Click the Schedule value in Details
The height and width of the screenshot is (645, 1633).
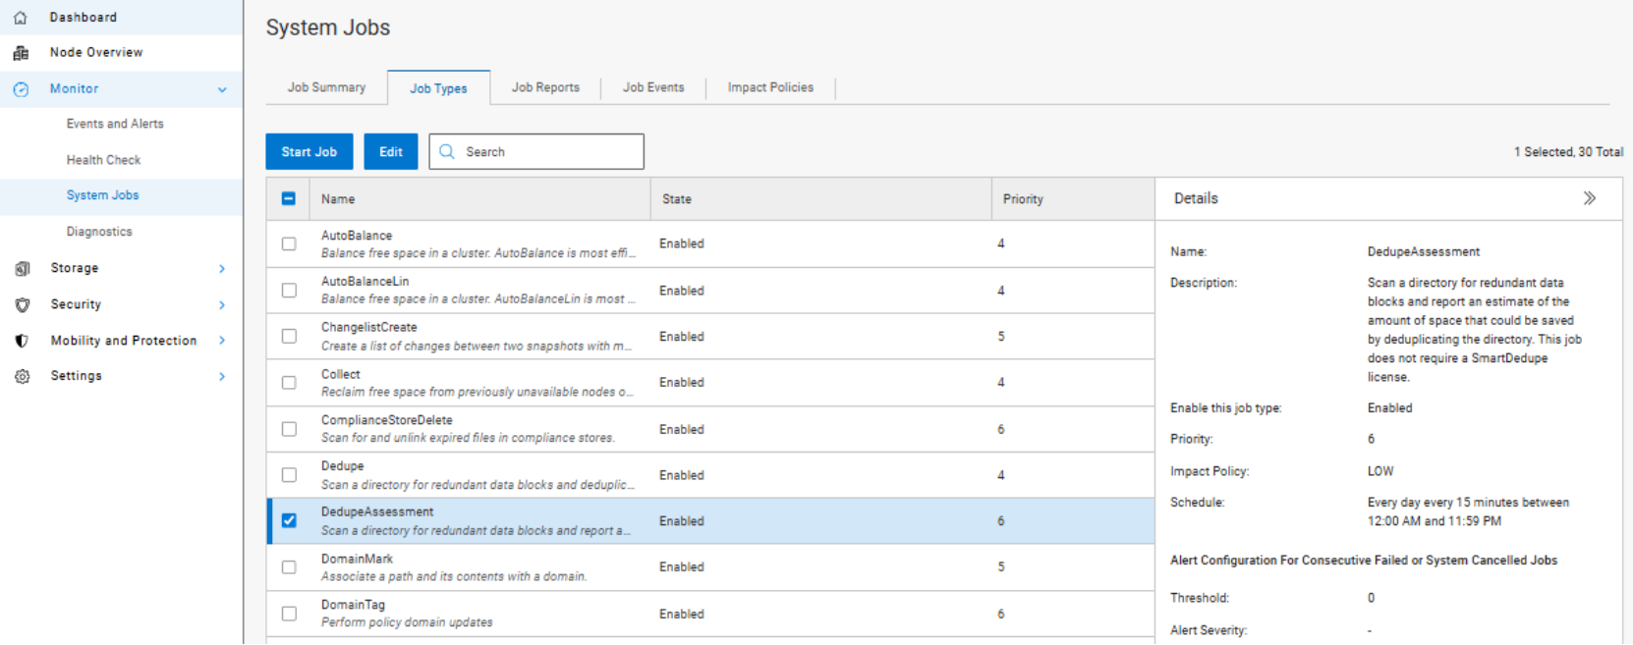[x=1468, y=511]
